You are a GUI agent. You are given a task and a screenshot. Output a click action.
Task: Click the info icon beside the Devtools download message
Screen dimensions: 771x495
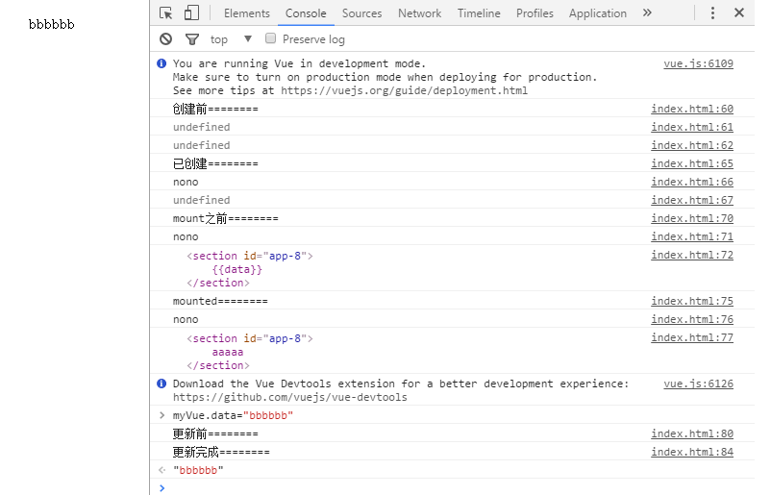pyautogui.click(x=162, y=384)
